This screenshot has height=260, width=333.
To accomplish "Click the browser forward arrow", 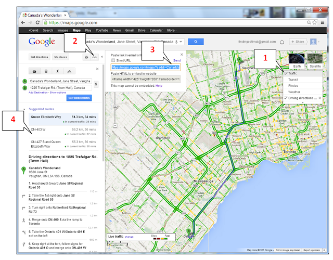I will 30,22.
